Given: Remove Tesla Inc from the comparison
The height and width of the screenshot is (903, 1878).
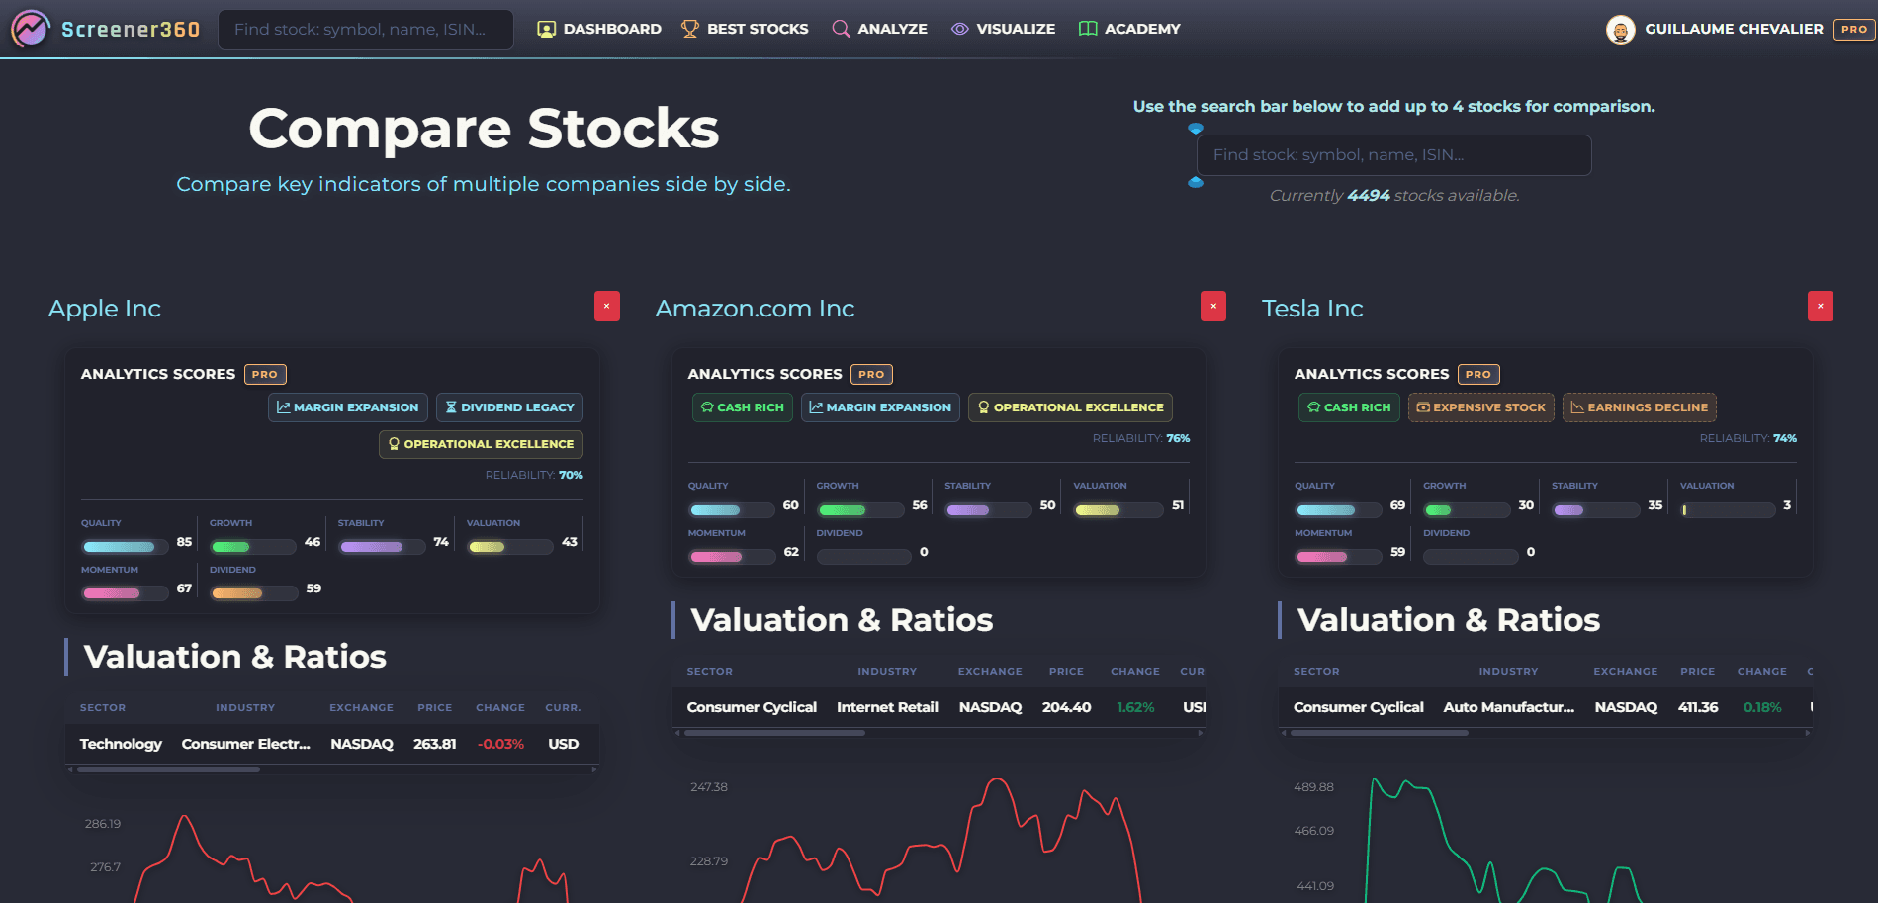Looking at the screenshot, I should coord(1820,307).
